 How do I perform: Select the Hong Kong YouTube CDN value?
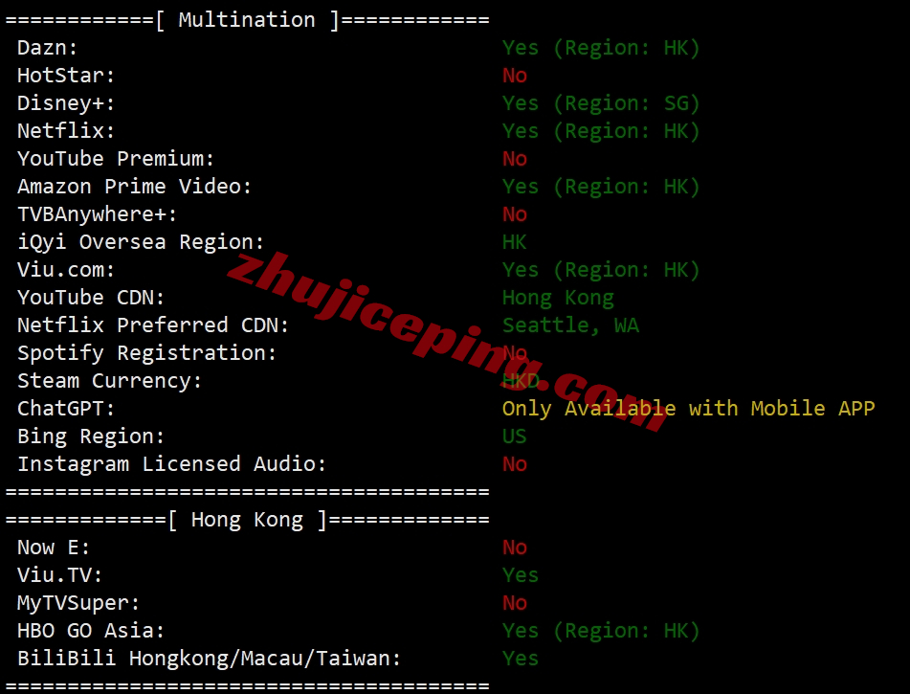pyautogui.click(x=558, y=298)
